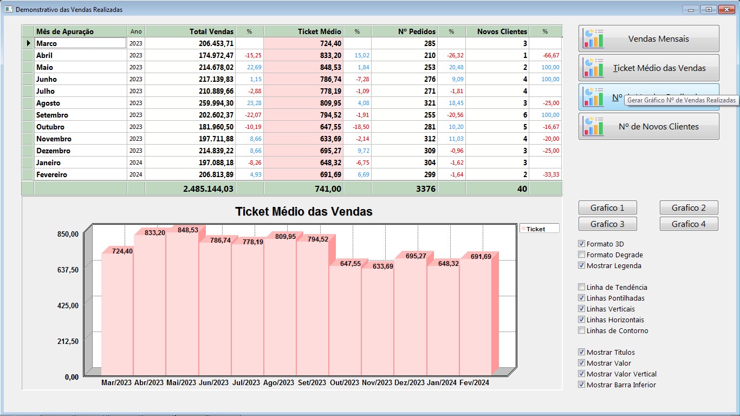Select the Grafico 3 button

[607, 224]
